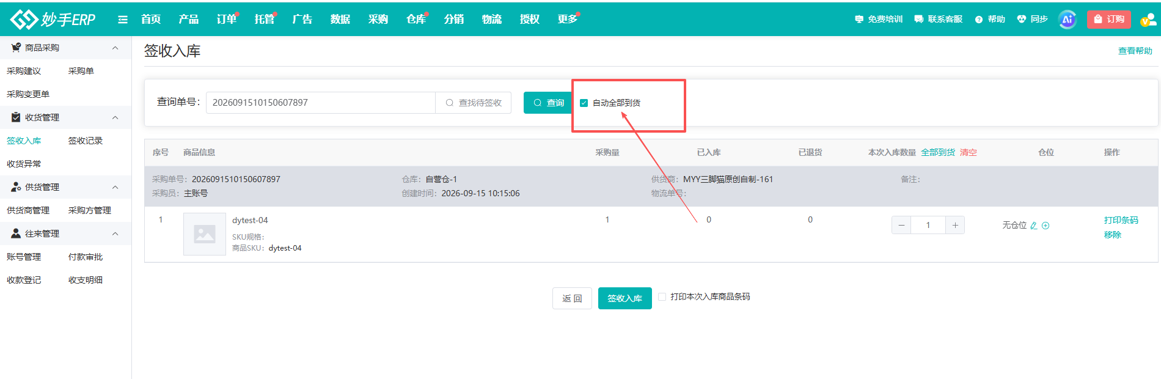Click the add location plus icon

click(1046, 226)
